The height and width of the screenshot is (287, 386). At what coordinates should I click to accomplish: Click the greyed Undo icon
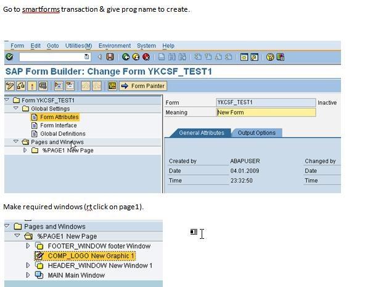(x=86, y=86)
